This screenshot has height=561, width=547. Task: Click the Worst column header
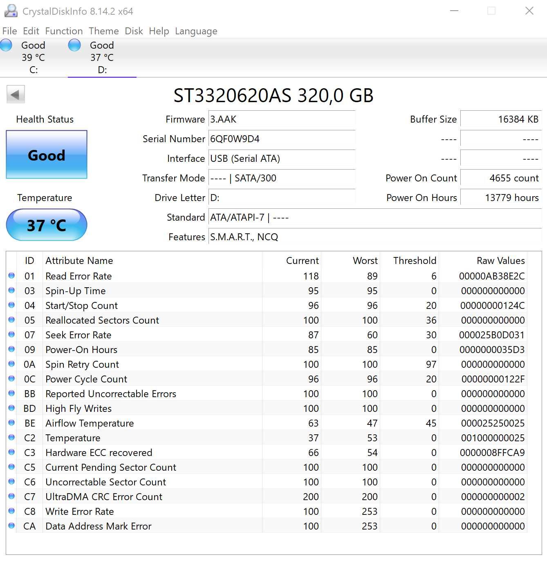coord(350,261)
